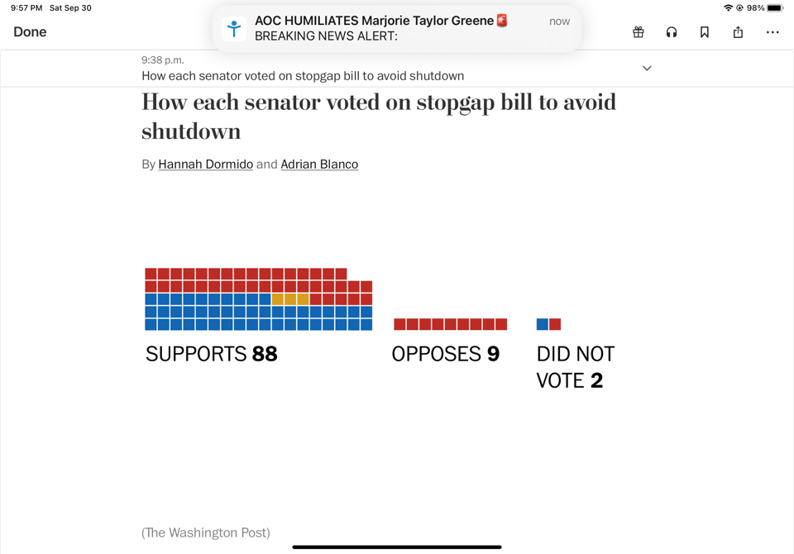Tap the home indicator bar at bottom
This screenshot has width=794, height=554.
pyautogui.click(x=397, y=547)
